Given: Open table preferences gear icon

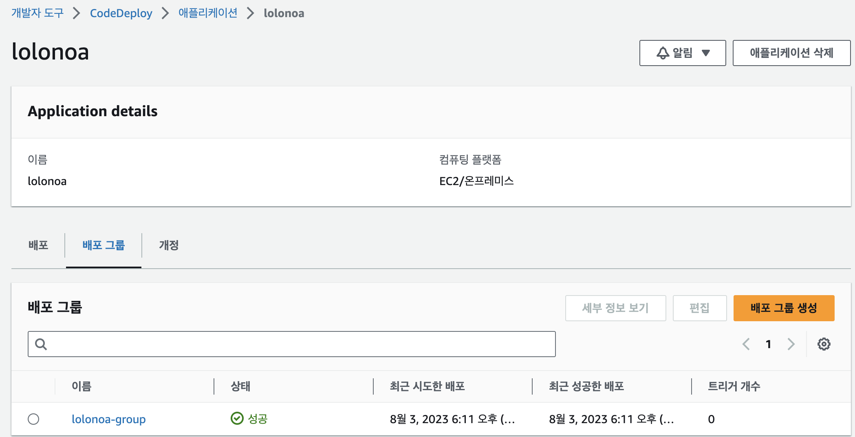Looking at the screenshot, I should (x=824, y=344).
